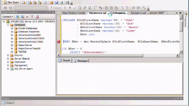Click the Parse checkmark icon

coord(75,8)
